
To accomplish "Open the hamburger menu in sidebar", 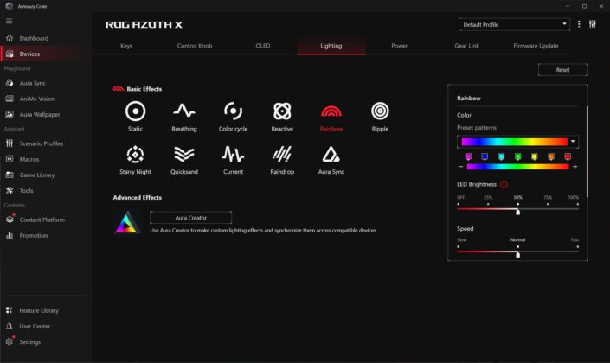I will (9, 21).
